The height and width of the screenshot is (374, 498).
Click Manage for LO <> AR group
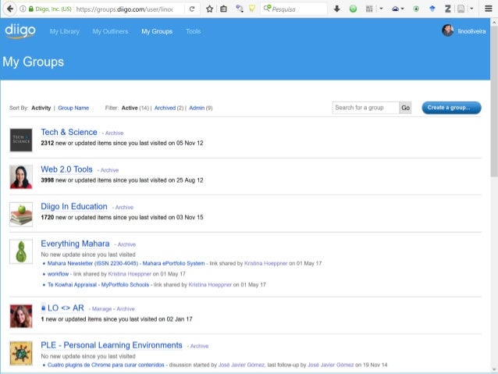coord(101,309)
